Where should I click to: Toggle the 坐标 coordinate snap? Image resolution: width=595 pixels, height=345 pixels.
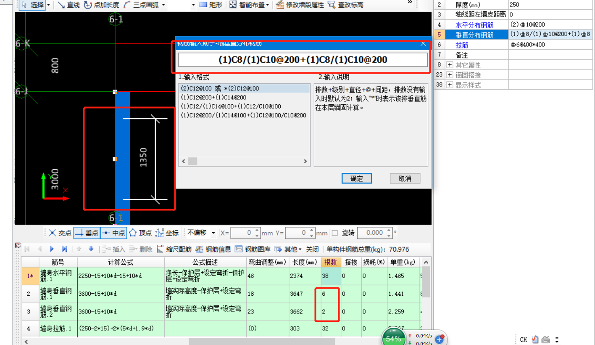click(167, 233)
